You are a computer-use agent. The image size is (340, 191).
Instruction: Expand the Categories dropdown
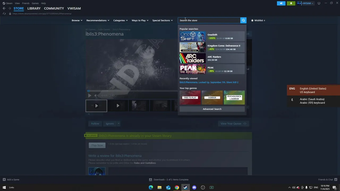[x=121, y=20]
